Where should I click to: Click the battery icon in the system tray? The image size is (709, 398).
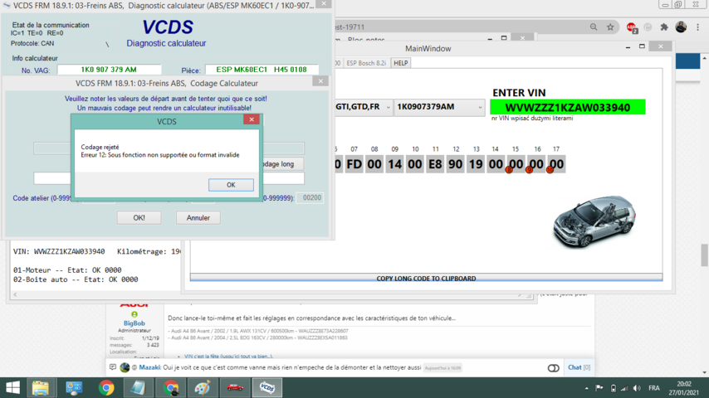click(x=614, y=388)
